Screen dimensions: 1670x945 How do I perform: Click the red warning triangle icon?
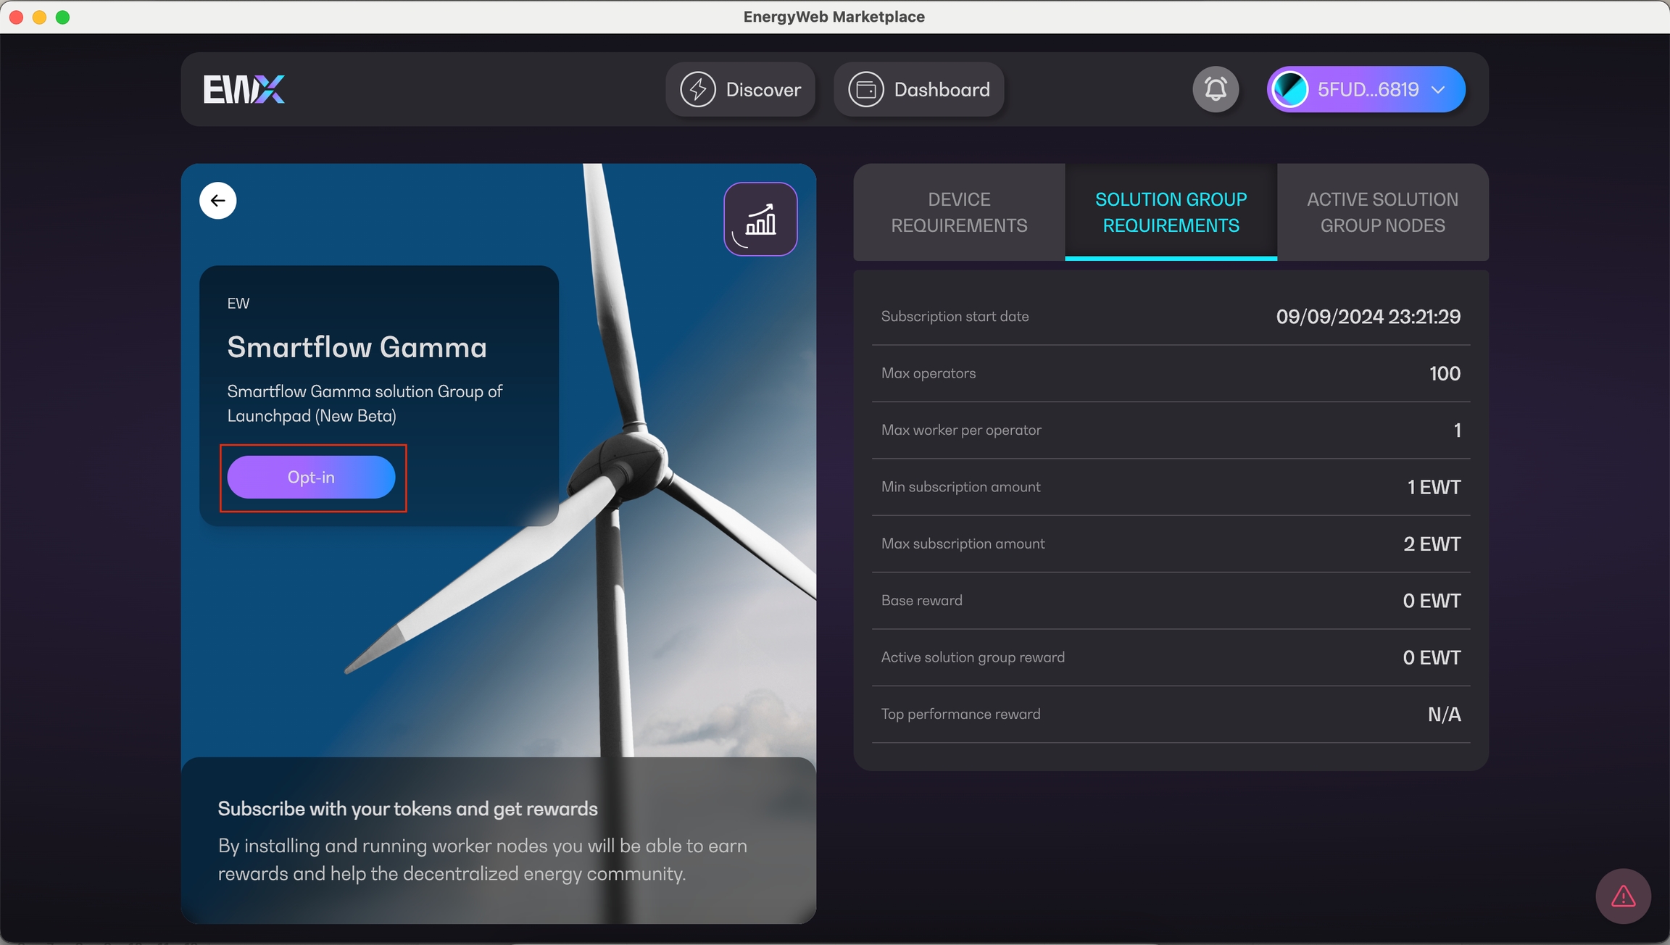click(1623, 896)
